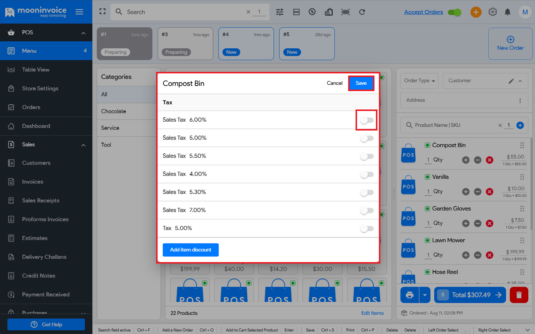Remove Vanilla item with red X
The image size is (535, 334).
(x=490, y=192)
